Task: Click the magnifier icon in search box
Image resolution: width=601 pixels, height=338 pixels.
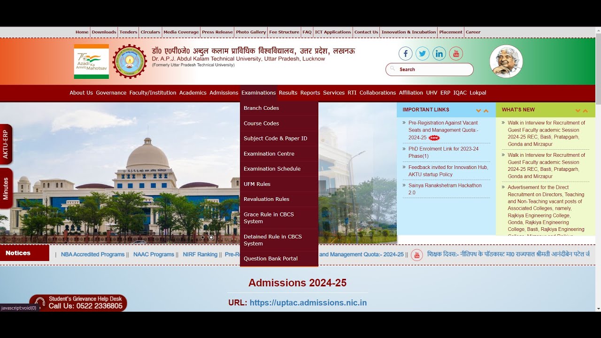Action: point(393,69)
